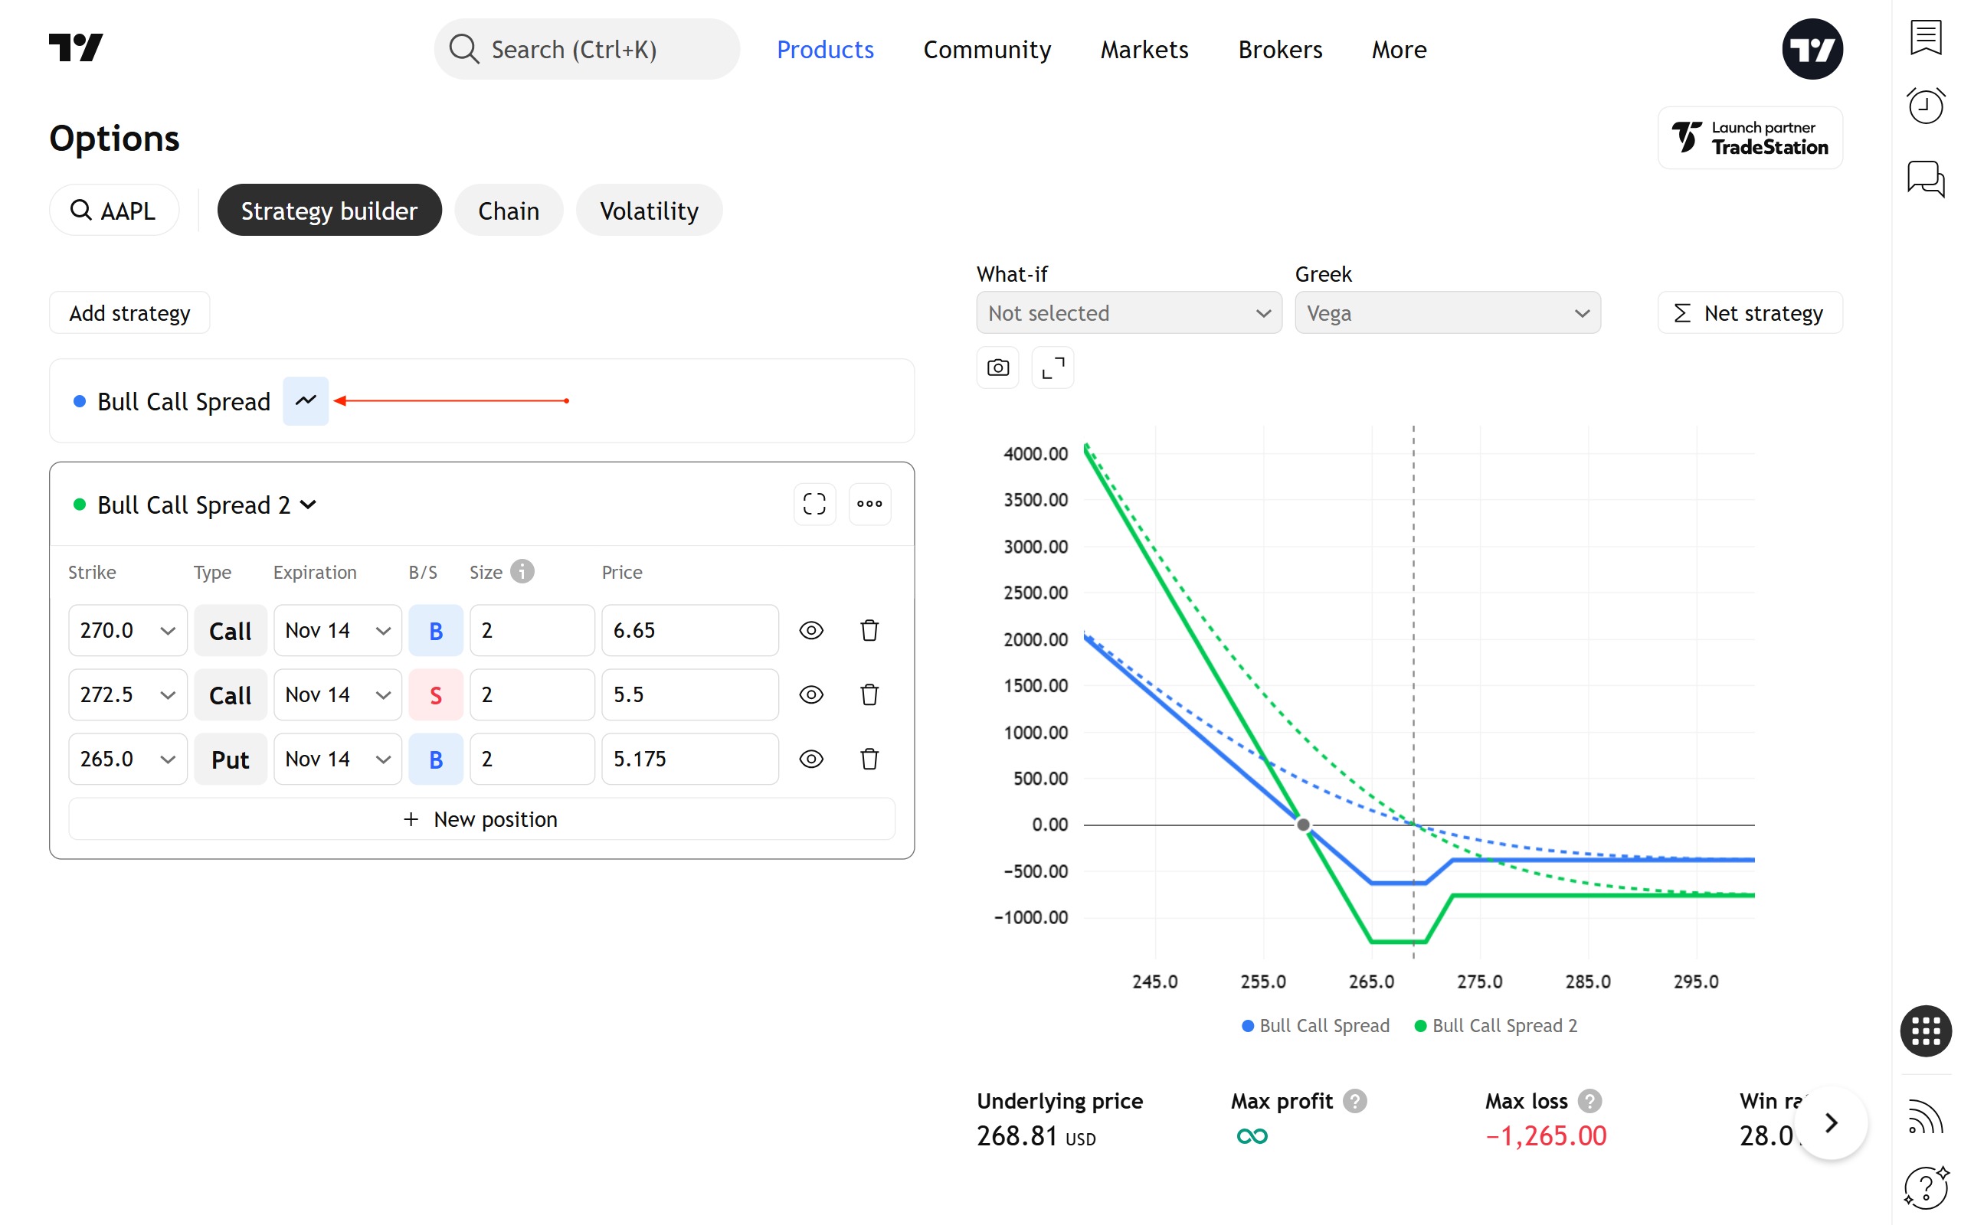1961x1225 pixels.
Task: Open three-dots menu for Bull Call Spread 2
Action: pyautogui.click(x=869, y=504)
